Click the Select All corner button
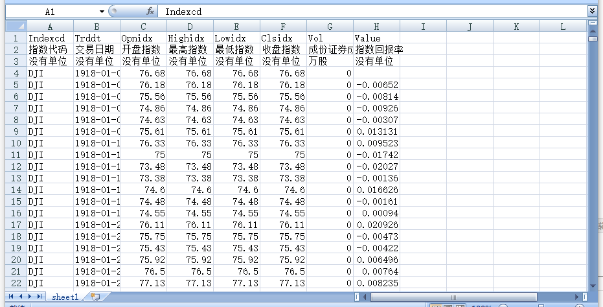 16,26
